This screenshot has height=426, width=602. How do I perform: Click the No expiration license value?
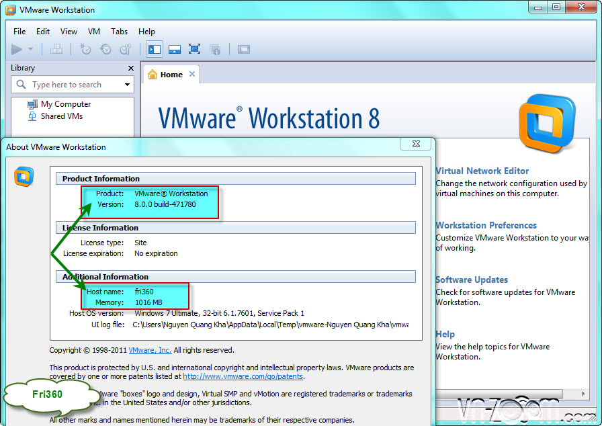(x=156, y=253)
